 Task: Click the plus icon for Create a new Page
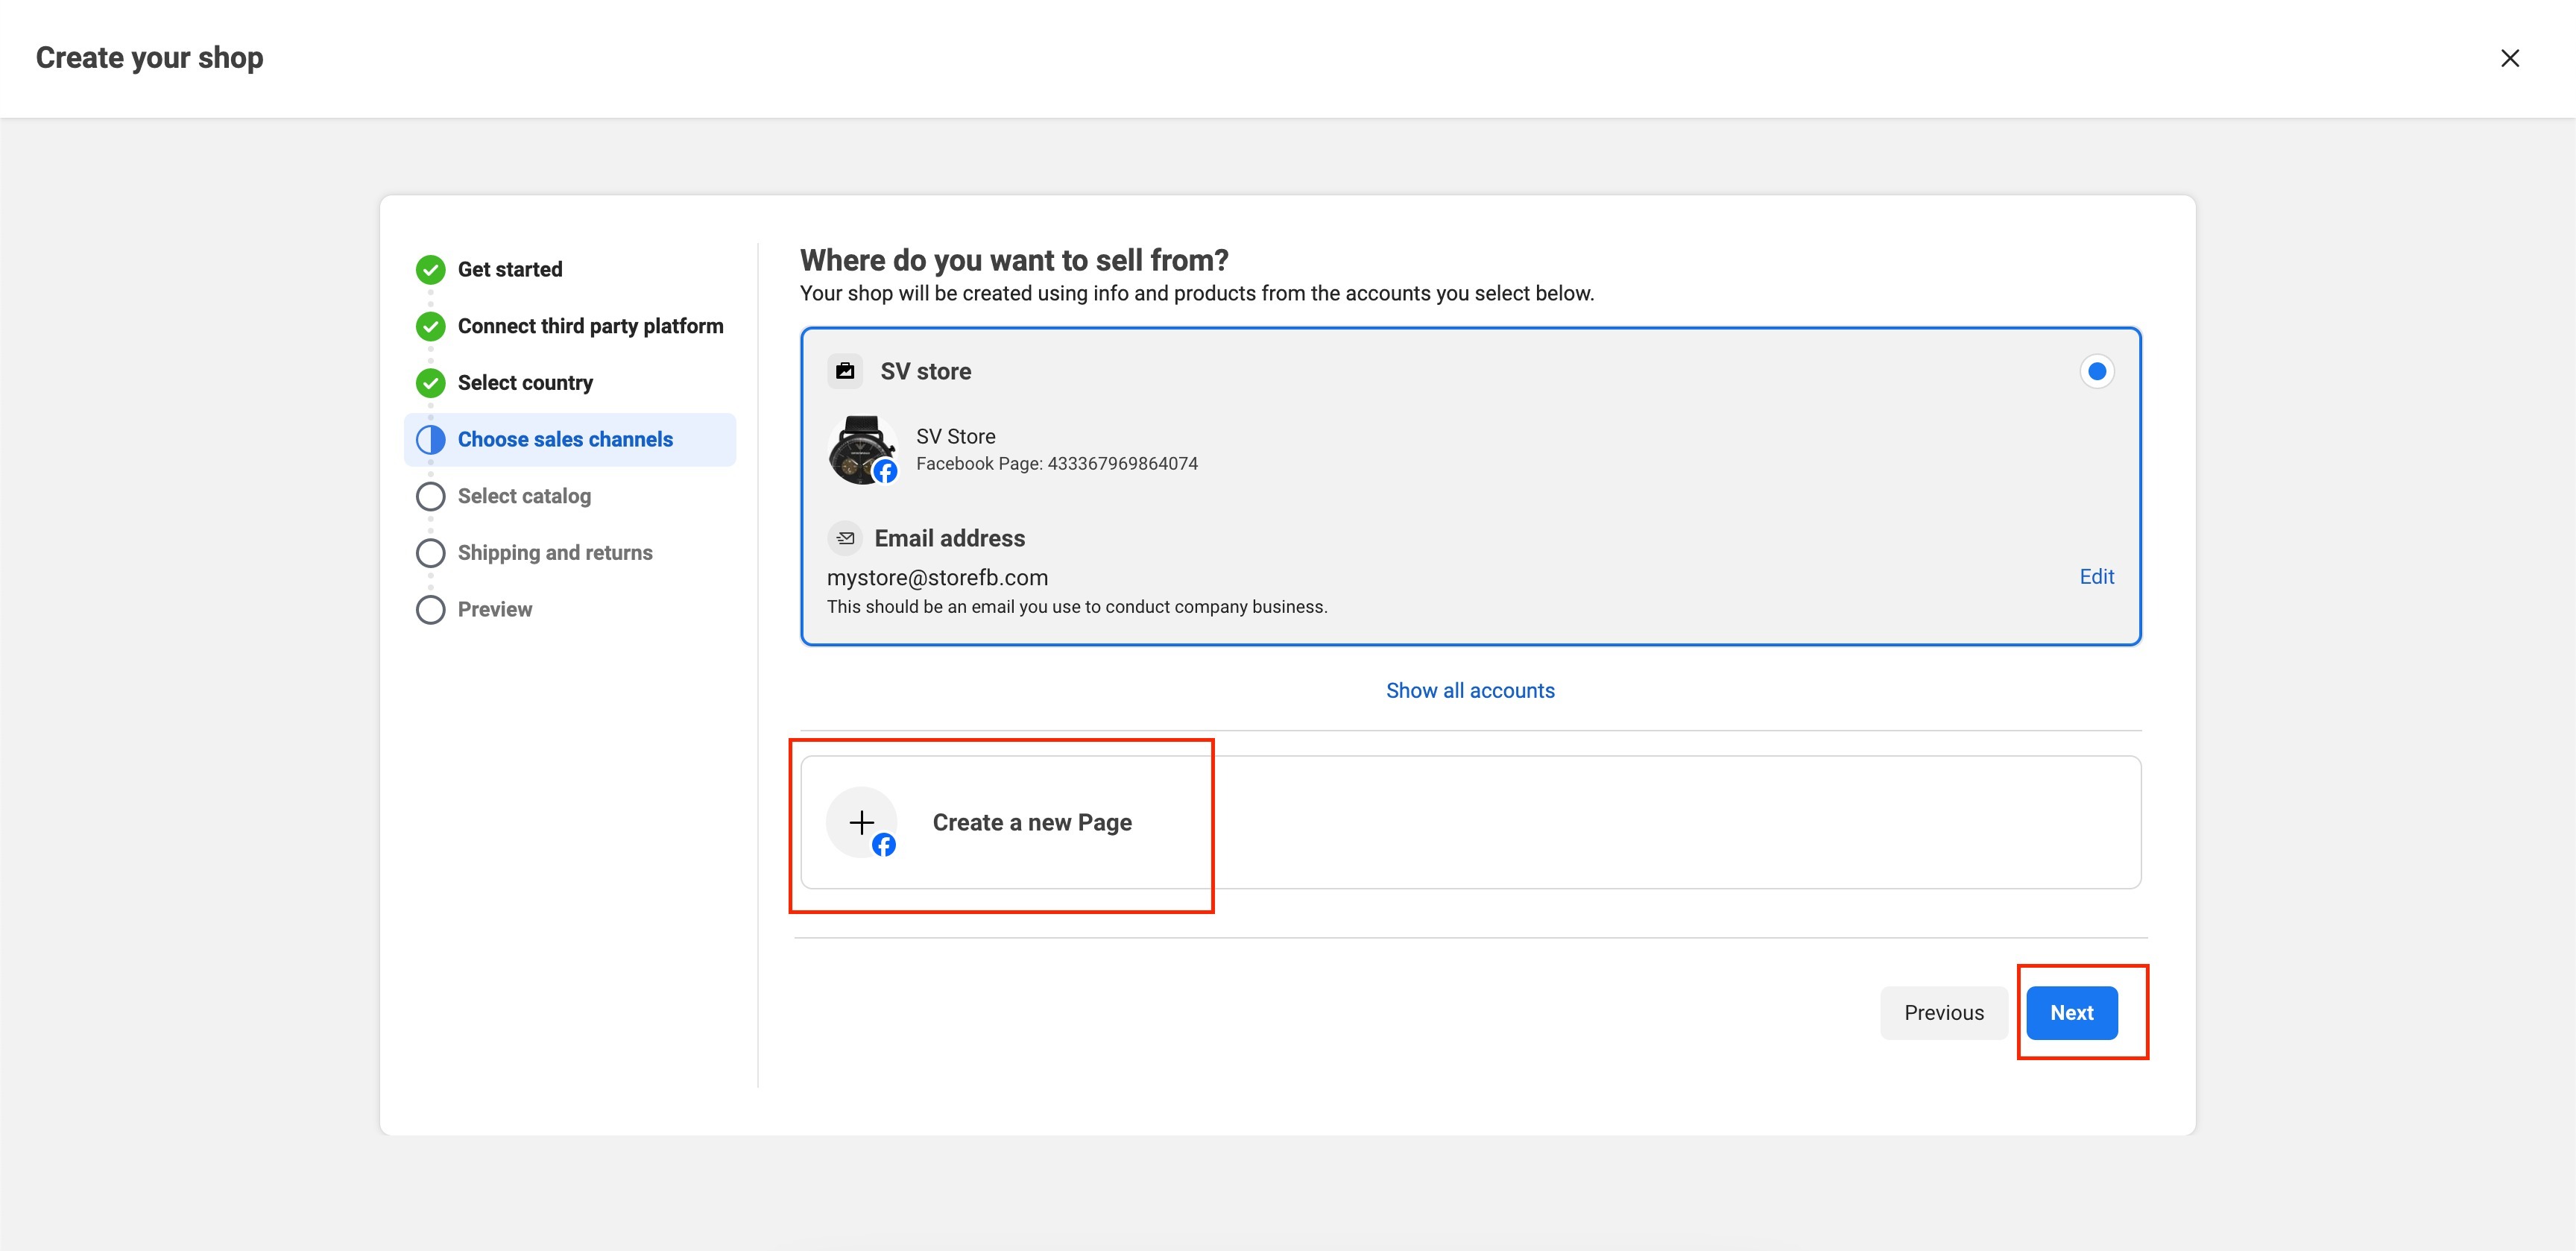tap(861, 822)
